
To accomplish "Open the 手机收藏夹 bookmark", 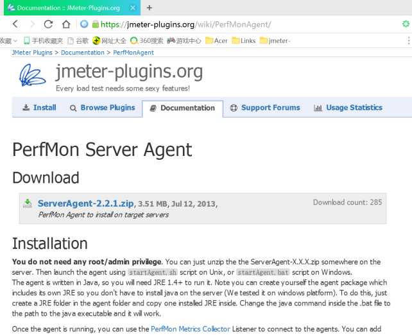I will (x=43, y=40).
